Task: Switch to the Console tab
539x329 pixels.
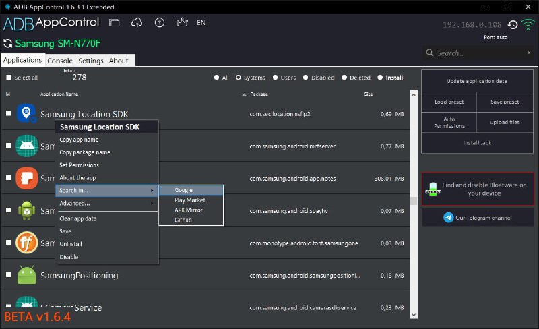Action: click(60, 61)
